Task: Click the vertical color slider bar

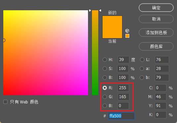Action: 95,53
